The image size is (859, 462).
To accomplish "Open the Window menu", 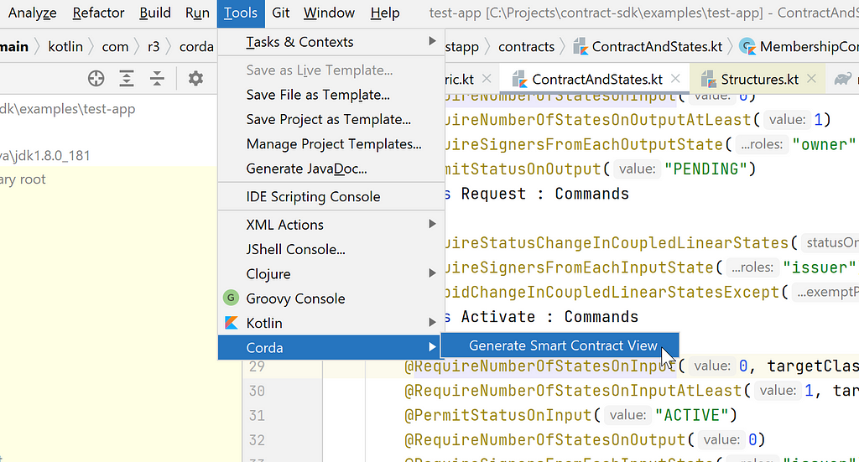I will (x=329, y=13).
